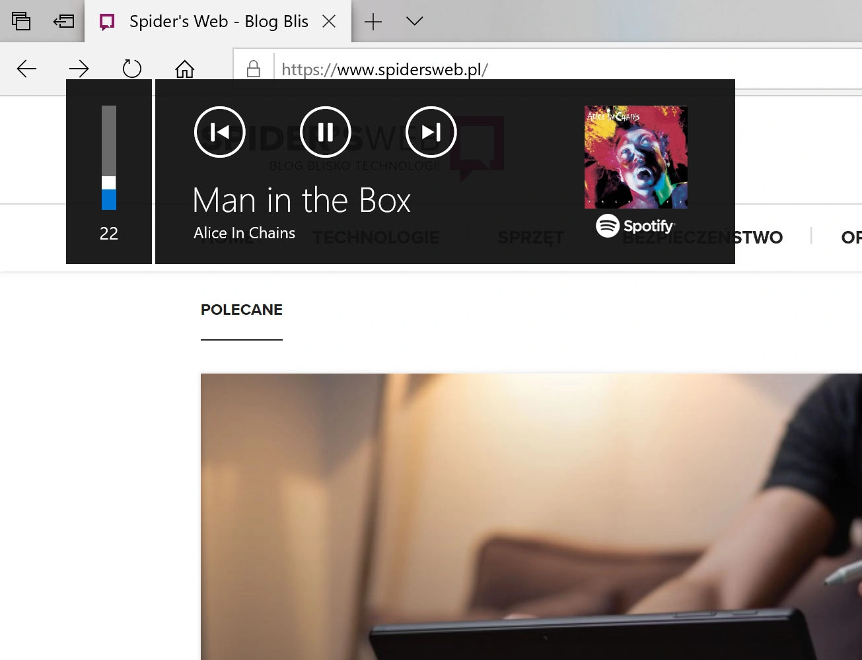Go back to the previous page
Screen dimensions: 862x660
pos(26,69)
